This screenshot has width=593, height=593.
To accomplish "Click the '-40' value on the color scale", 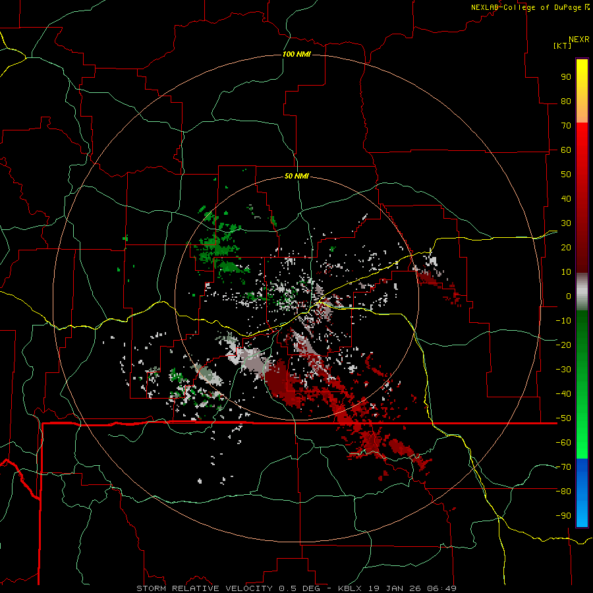I will [x=563, y=394].
